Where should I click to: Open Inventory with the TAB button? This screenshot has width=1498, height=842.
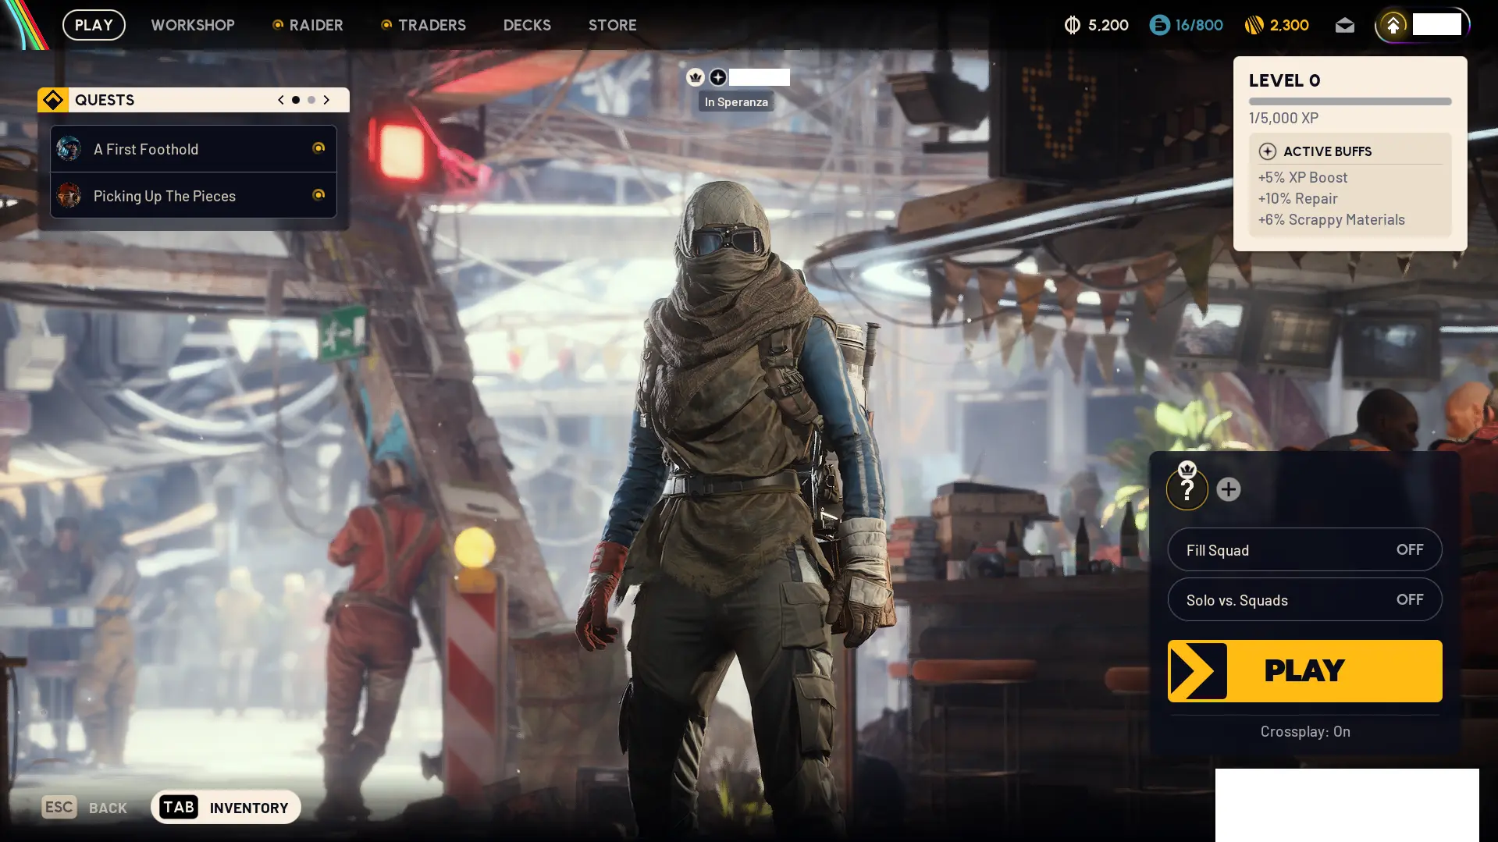coord(226,807)
